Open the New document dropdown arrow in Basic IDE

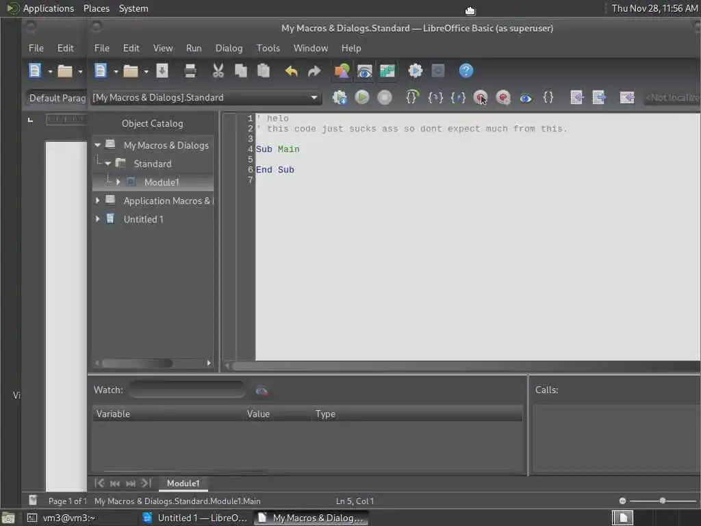(115, 71)
